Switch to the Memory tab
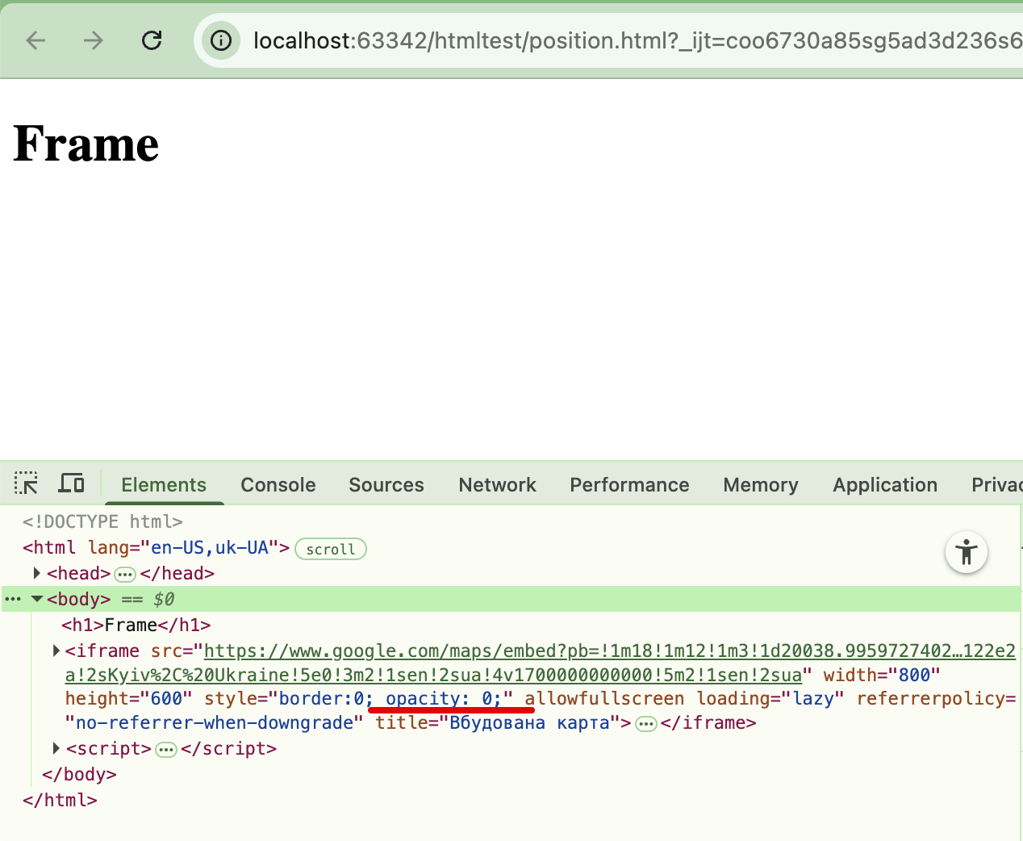Screen dimensions: 1023x841 coord(761,485)
